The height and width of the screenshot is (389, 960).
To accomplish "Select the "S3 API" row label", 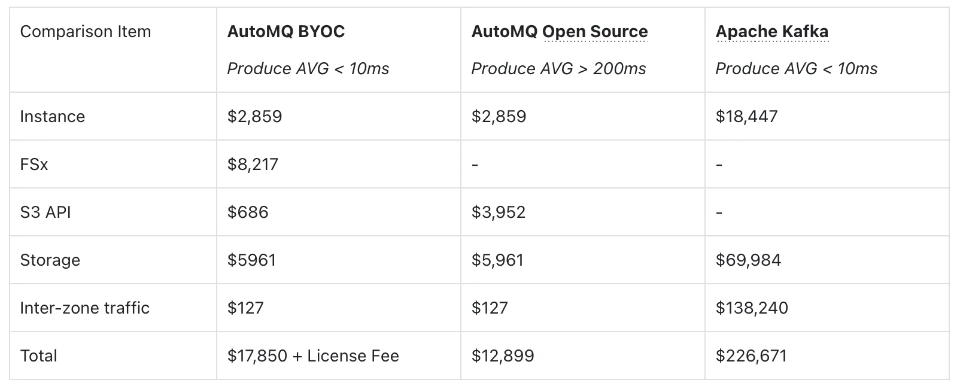I will pyautogui.click(x=45, y=212).
